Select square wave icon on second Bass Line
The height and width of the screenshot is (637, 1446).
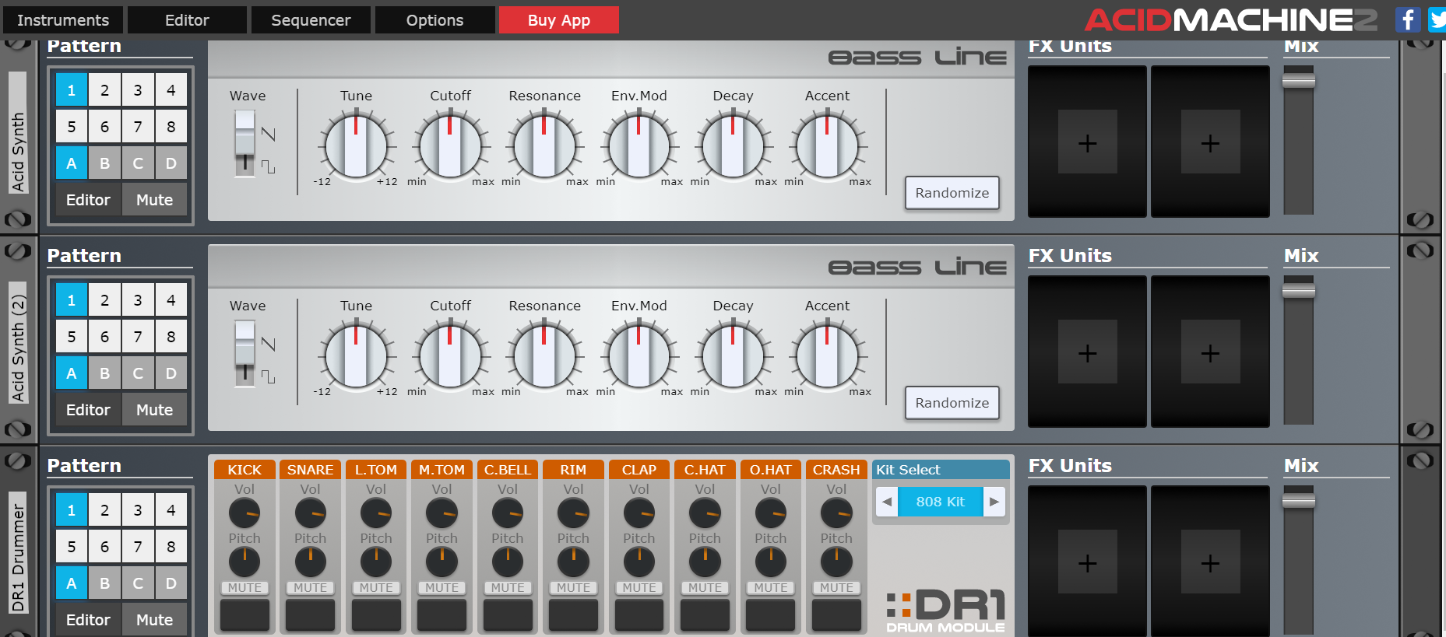269,376
